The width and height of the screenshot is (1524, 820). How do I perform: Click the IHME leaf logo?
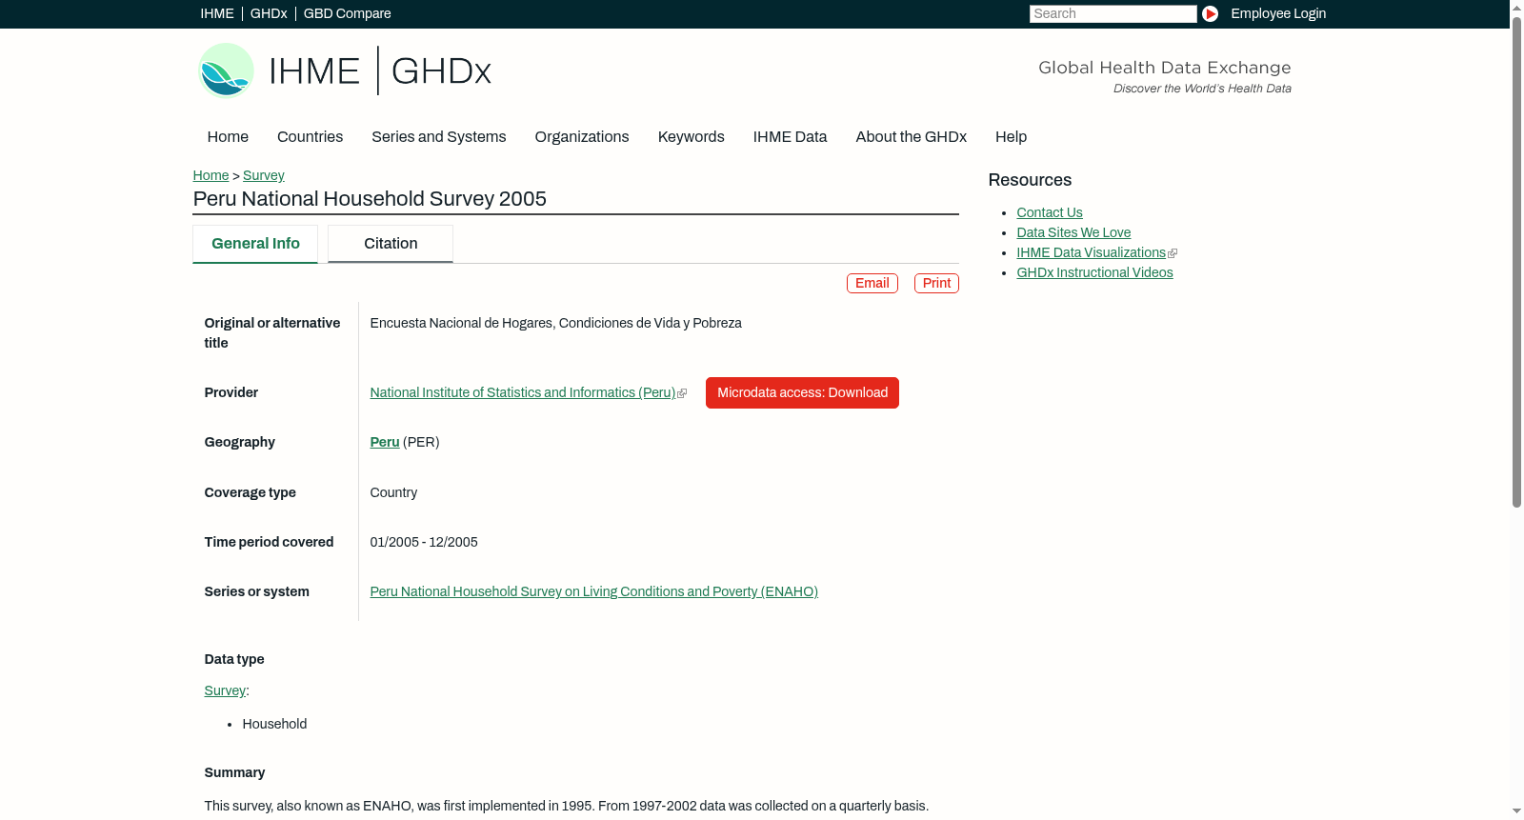(x=226, y=70)
